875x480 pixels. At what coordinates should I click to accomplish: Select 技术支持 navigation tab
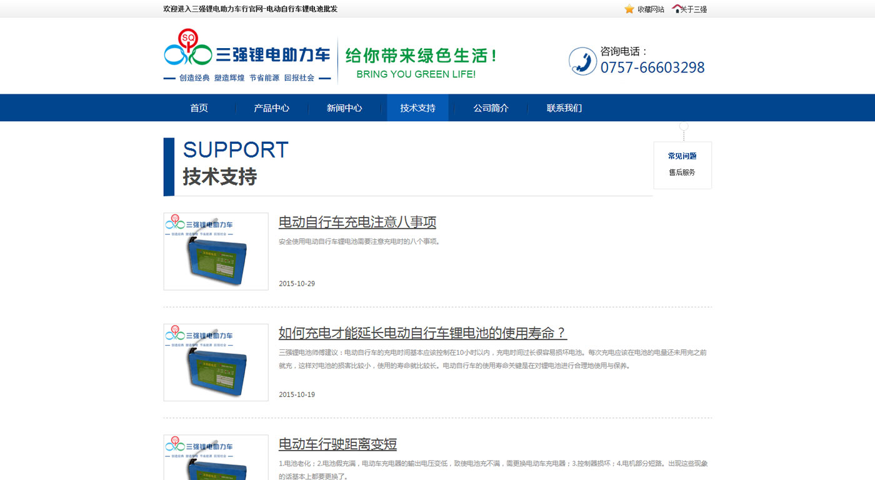coord(417,108)
